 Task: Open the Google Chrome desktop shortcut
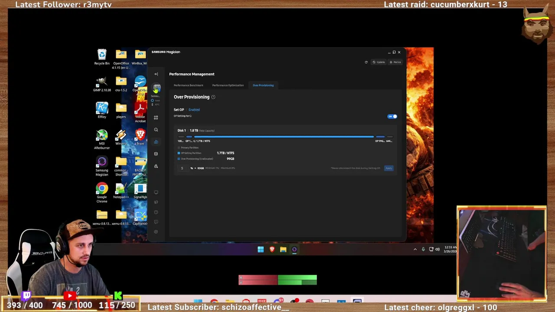102,193
